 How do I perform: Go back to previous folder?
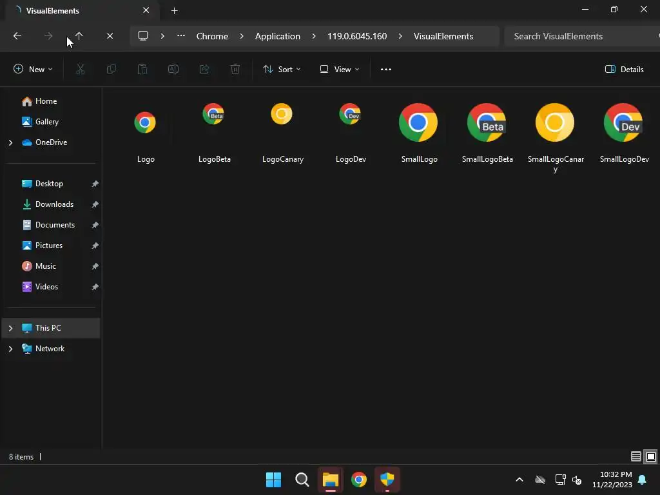click(x=17, y=36)
